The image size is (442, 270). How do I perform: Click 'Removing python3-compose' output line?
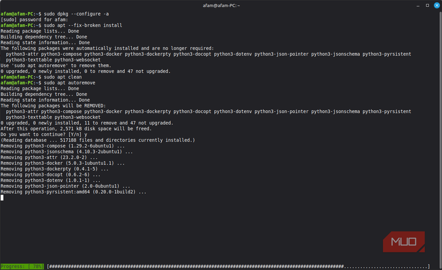[63, 146]
